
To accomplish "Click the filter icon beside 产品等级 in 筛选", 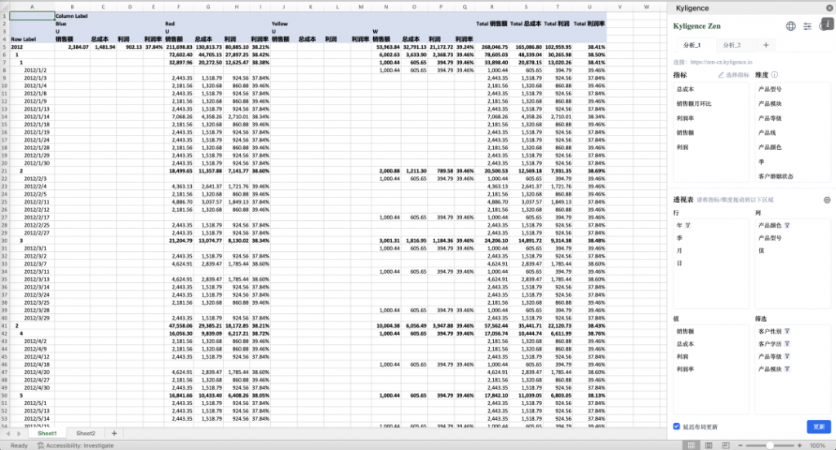I will coord(788,356).
